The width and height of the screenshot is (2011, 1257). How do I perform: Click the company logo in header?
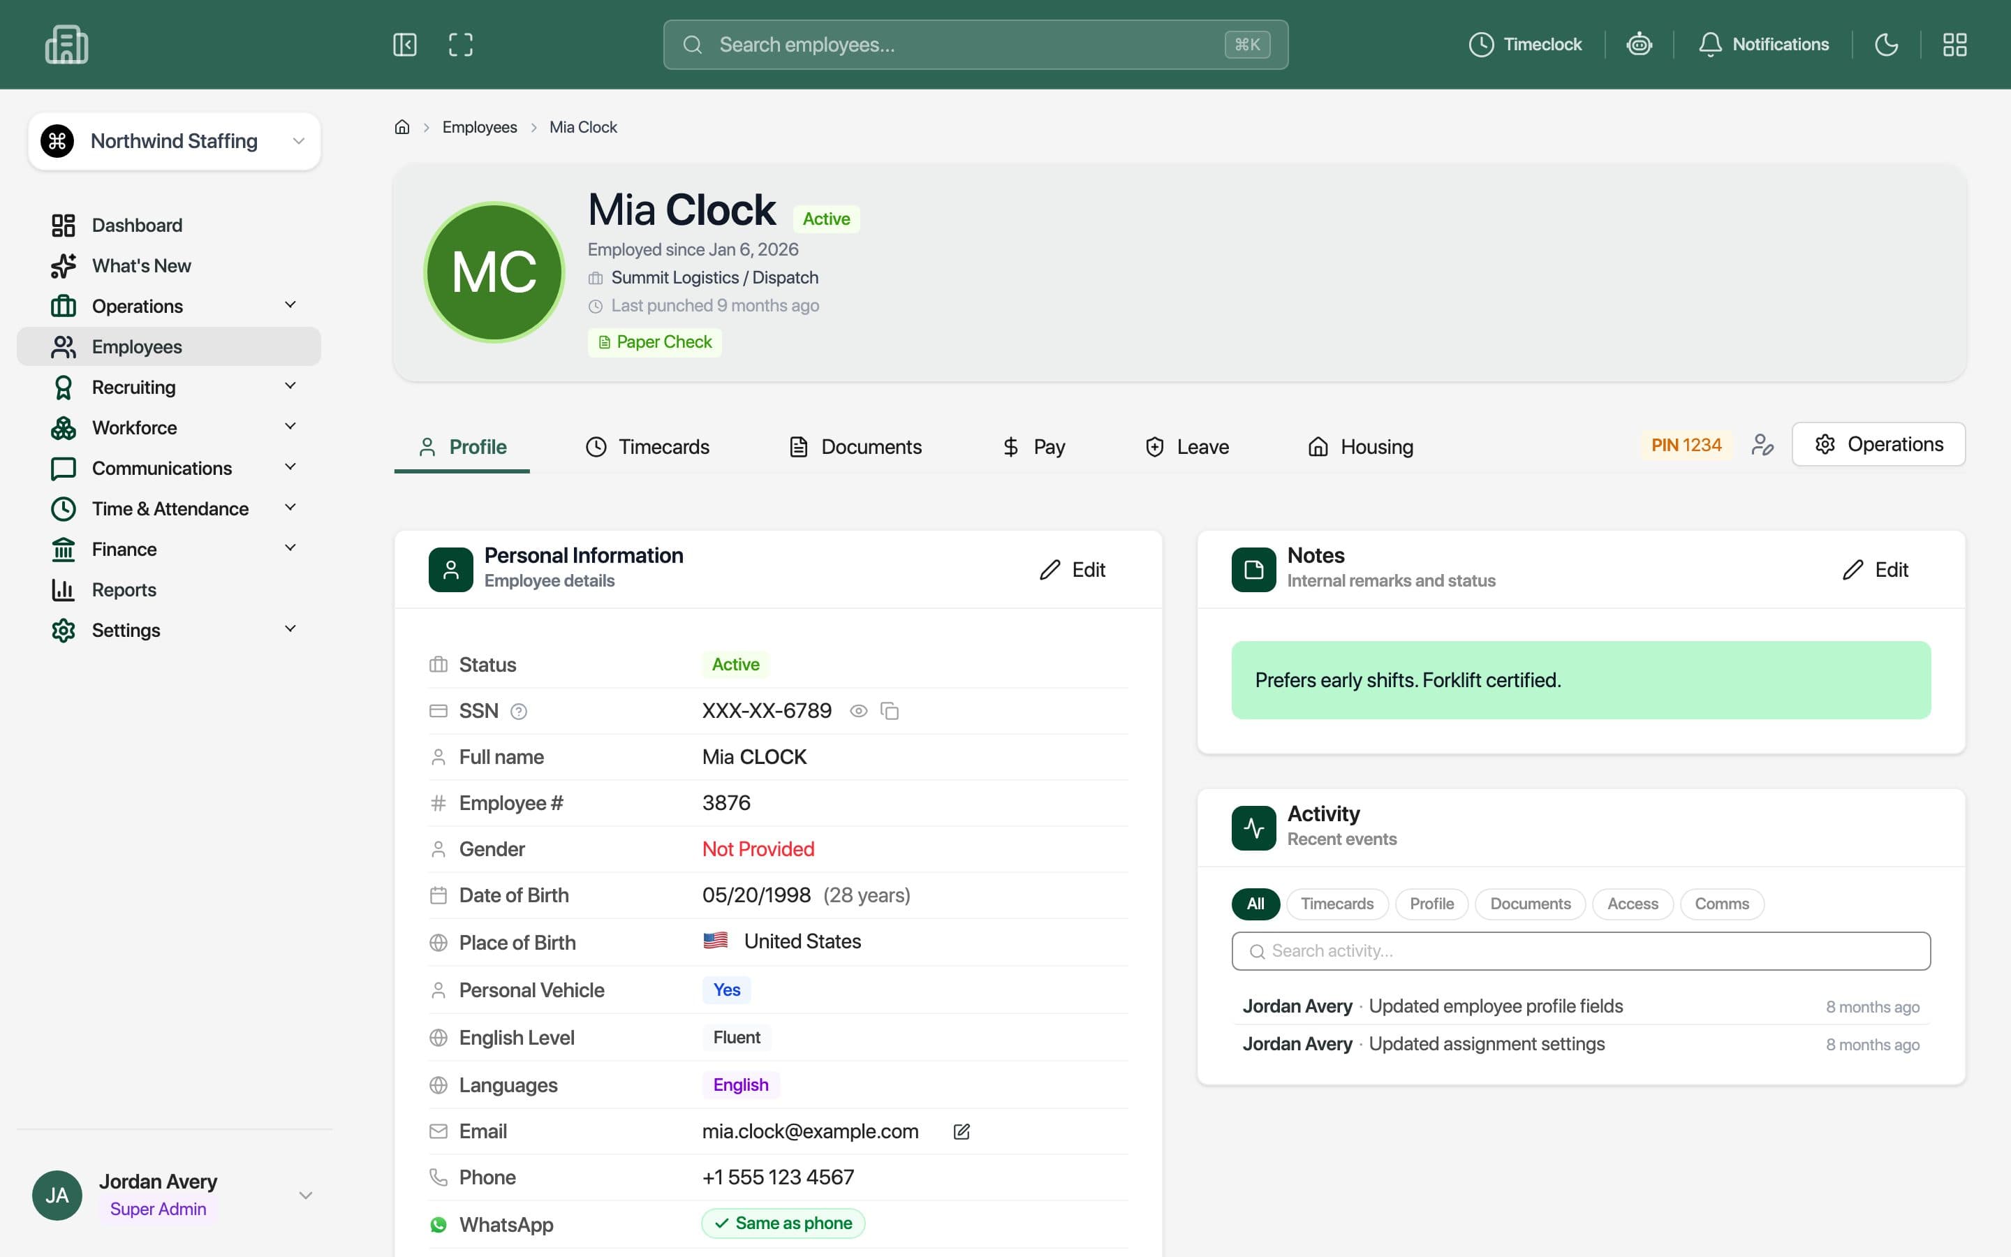click(x=66, y=45)
